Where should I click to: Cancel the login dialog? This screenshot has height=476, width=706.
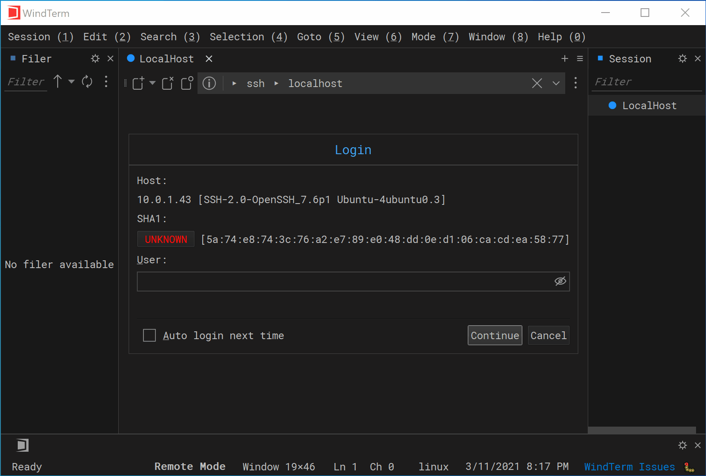point(548,335)
